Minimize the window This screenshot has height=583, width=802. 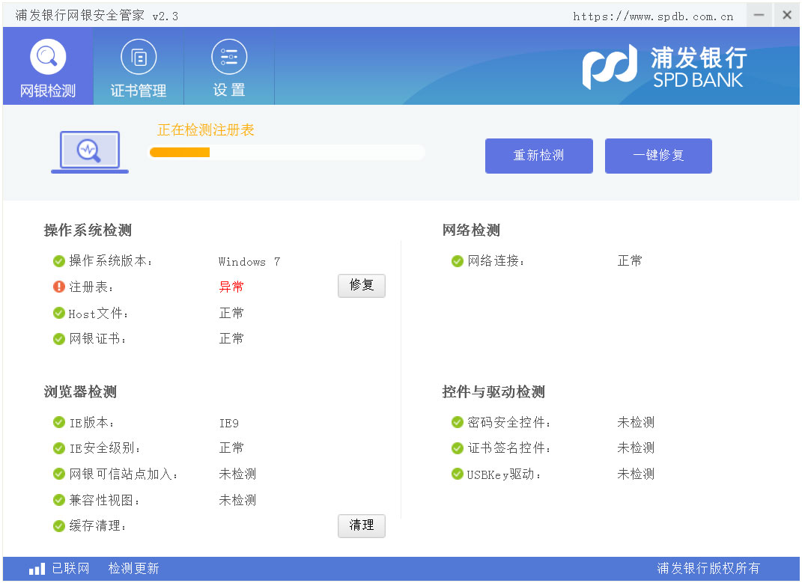point(759,15)
